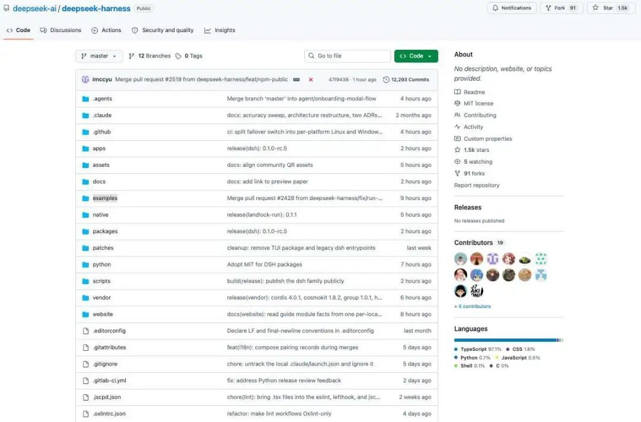Open the python folder name

click(x=102, y=265)
